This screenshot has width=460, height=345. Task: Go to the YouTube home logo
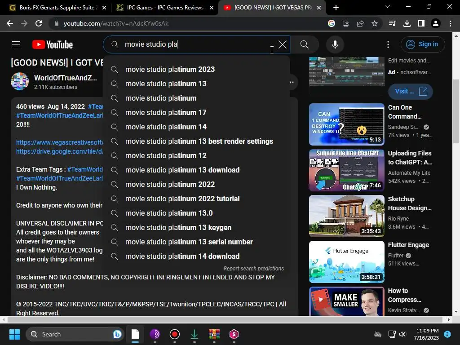click(x=53, y=44)
